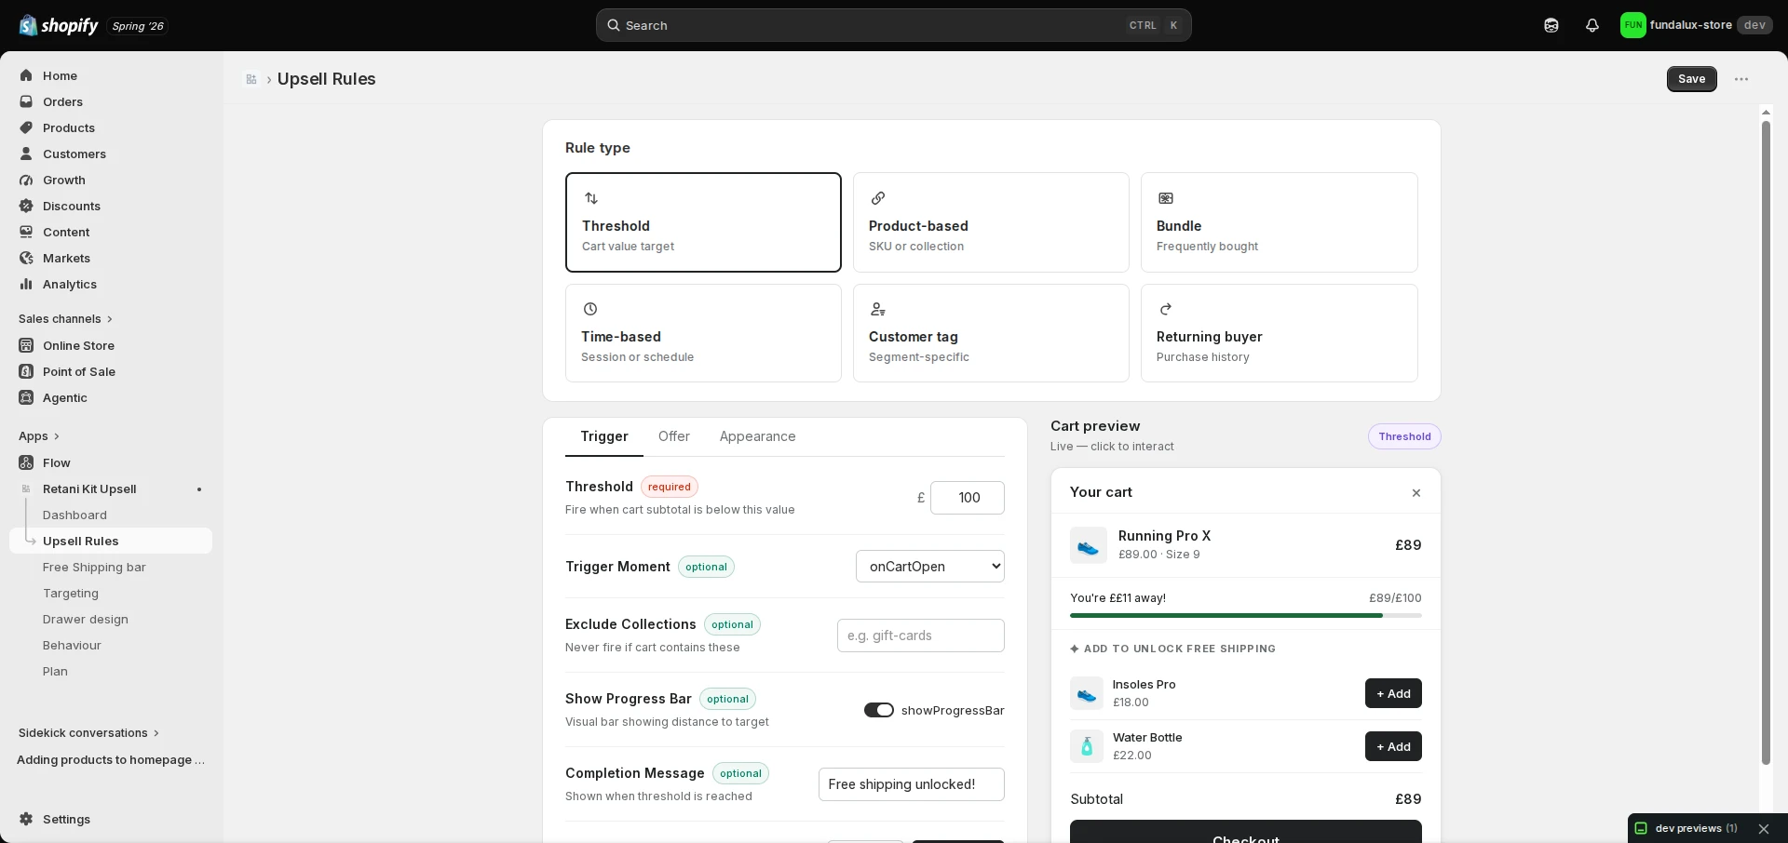Screen dimensions: 1788x843
Task: Click the Discounts icon in sidebar
Action: click(x=26, y=206)
